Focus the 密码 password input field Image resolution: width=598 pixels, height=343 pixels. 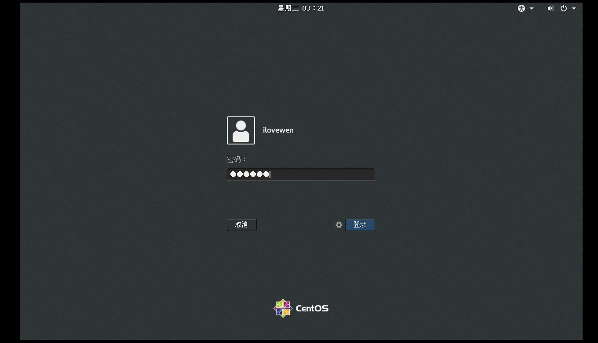pyautogui.click(x=301, y=174)
